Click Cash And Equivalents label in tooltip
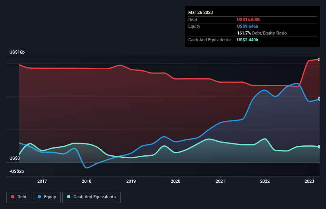 [209, 40]
